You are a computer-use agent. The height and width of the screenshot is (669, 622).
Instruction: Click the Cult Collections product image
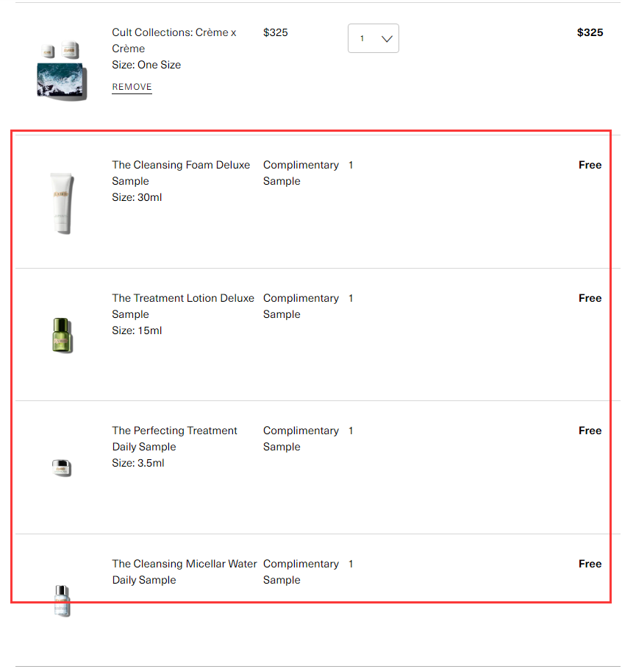click(x=62, y=71)
